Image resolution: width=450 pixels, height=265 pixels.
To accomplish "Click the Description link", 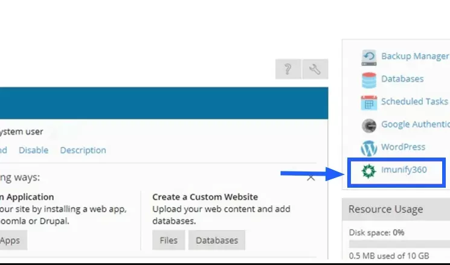I will pyautogui.click(x=83, y=150).
